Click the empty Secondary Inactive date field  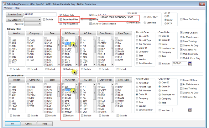180,110
